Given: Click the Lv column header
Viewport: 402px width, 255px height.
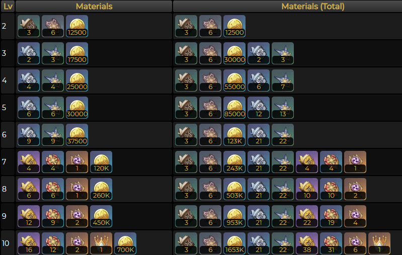Looking at the screenshot, I should (8, 6).
